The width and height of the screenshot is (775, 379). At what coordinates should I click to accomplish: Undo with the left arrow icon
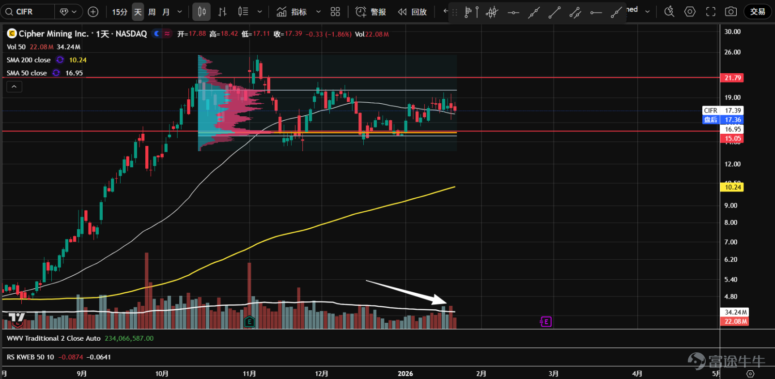pos(446,11)
